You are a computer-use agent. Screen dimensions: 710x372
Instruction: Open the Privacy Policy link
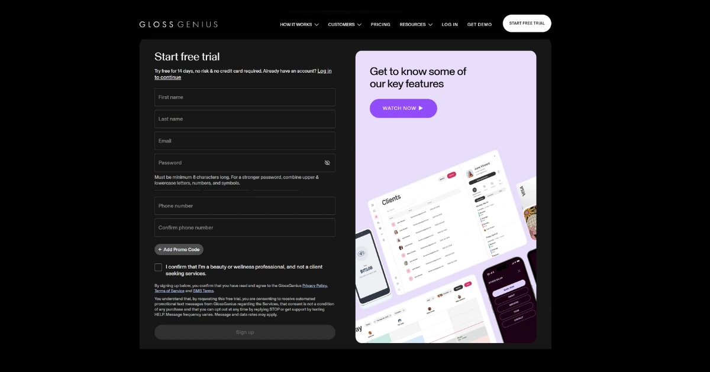point(314,286)
